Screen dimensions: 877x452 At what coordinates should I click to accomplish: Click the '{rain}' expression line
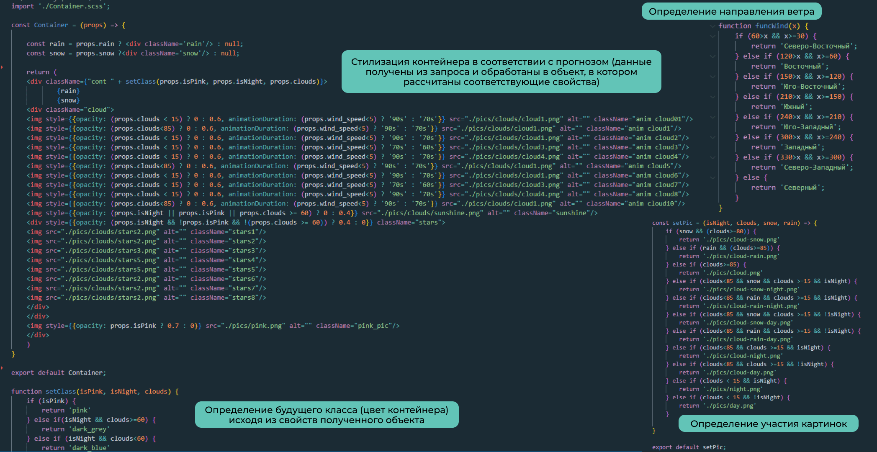click(68, 91)
